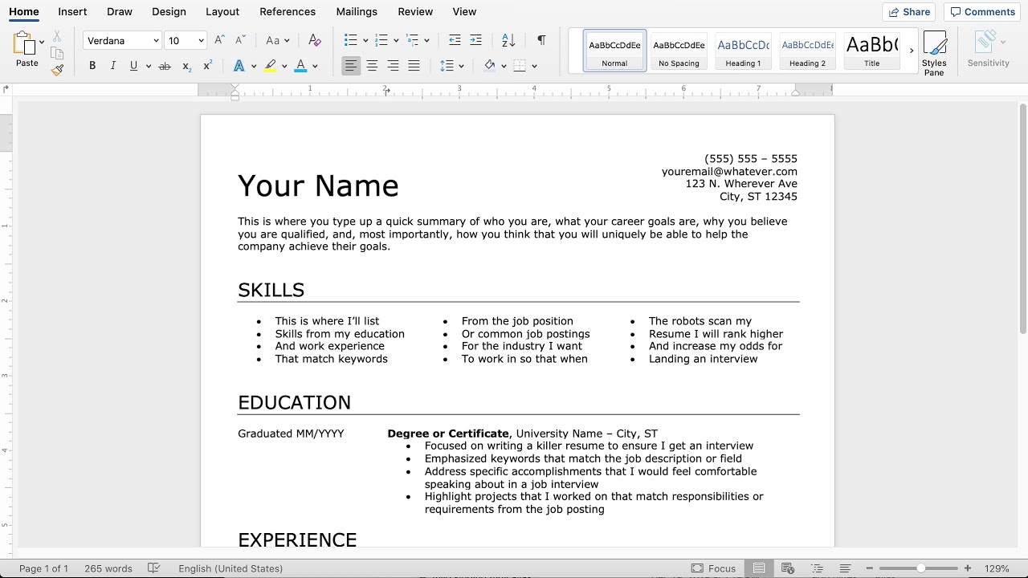The height and width of the screenshot is (578, 1028).
Task: Decrease font size with small A
Action: pos(240,40)
